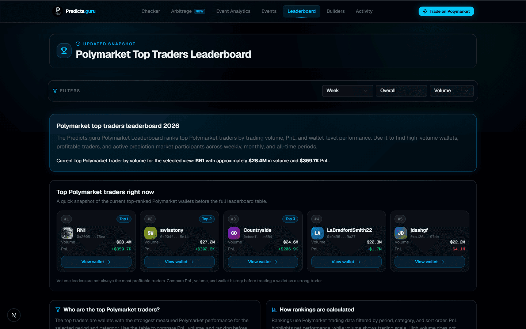526x329 pixels.
Task: Click the lightning bolt icon in Trade button
Action: pos(425,11)
